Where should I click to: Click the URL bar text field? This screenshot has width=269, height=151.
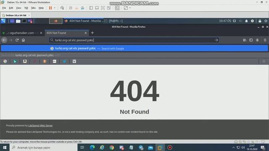point(134,40)
